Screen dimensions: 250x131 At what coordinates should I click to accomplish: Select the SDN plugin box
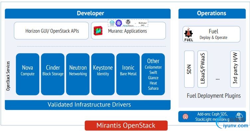point(189,69)
